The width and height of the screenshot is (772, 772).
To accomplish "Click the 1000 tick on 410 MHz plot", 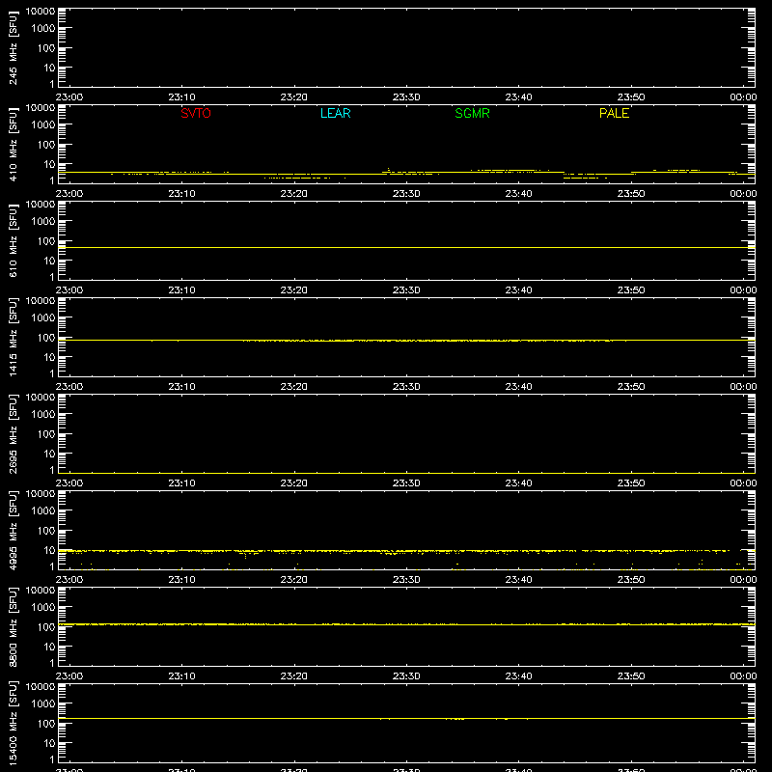I will 43,125.
